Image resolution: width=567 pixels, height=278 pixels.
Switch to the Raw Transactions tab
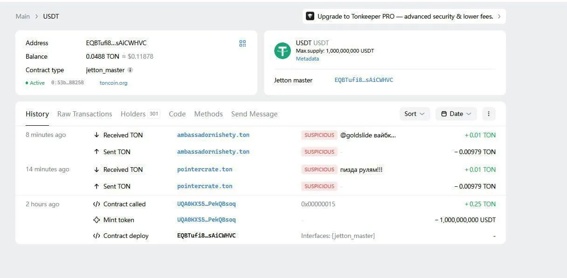85,114
